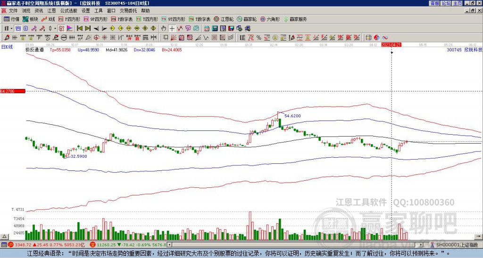Click the 主页 homepage button
The width and height of the screenshot is (483, 258).
click(458, 3)
